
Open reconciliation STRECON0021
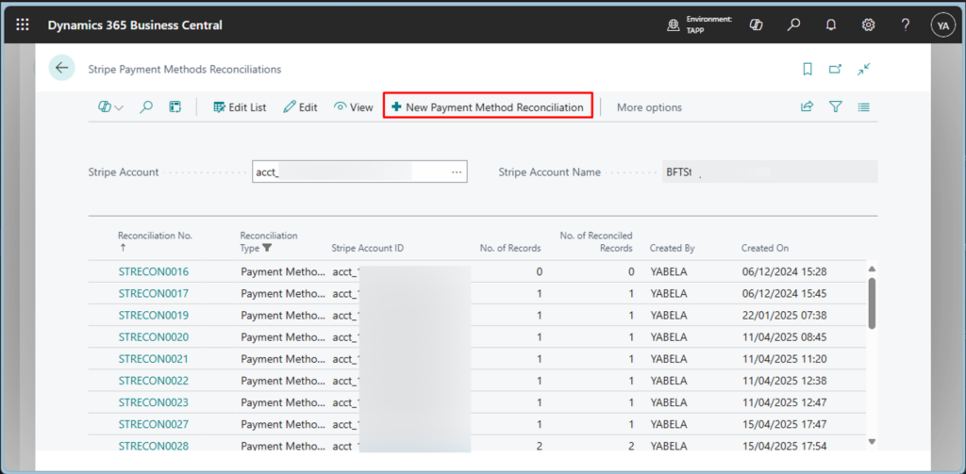tap(154, 359)
